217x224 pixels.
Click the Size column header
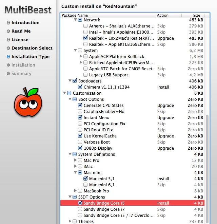(x=193, y=15)
